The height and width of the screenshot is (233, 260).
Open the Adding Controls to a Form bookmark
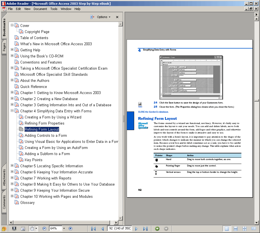pos(46,135)
